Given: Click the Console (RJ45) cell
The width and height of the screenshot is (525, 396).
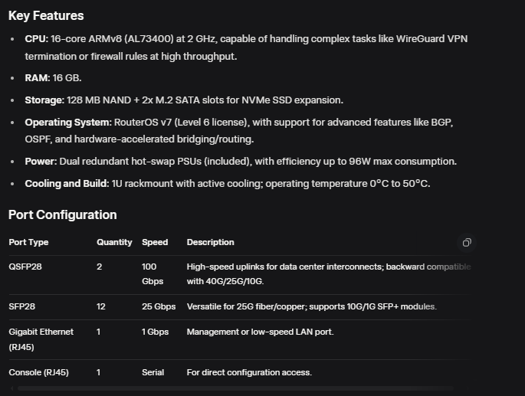Looking at the screenshot, I should click(x=38, y=373).
